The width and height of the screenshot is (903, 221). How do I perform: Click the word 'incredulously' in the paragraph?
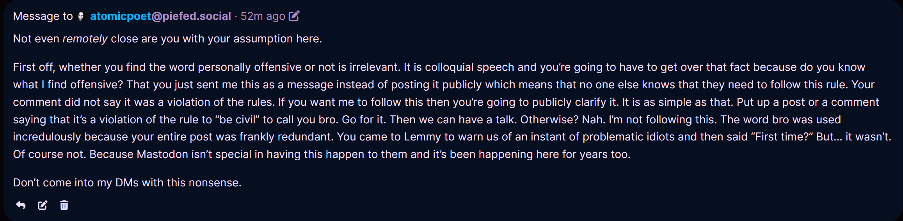(47, 137)
